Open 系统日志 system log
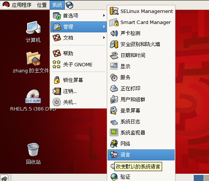Image resolution: width=209 pixels, height=181 pixels. 141,122
